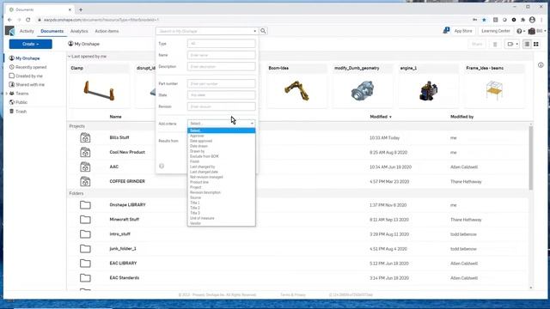The image size is (550, 309).
Task: Expand the Teams tree item
Action: click(x=7, y=94)
